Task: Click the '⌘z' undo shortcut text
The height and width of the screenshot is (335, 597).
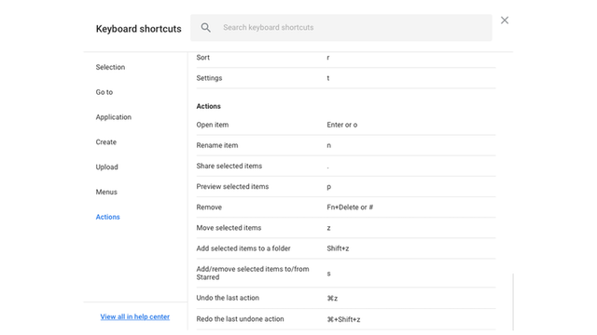Action: click(332, 299)
